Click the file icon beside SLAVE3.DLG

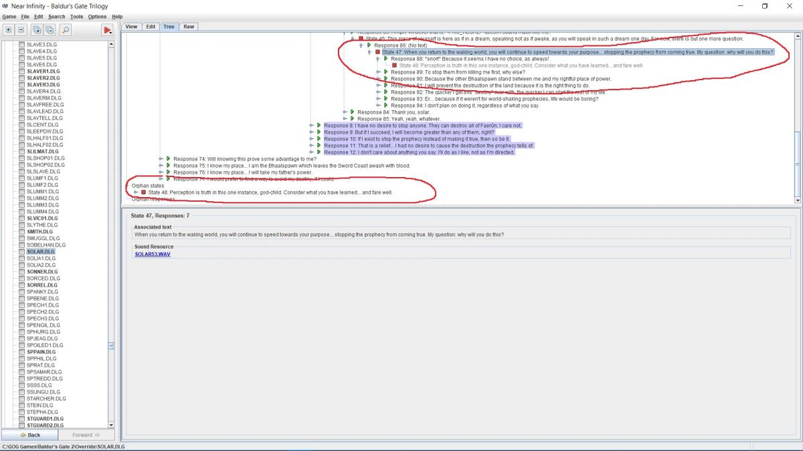click(21, 44)
